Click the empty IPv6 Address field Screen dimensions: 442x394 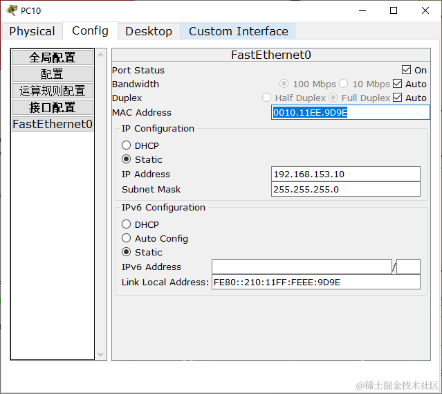click(x=302, y=267)
